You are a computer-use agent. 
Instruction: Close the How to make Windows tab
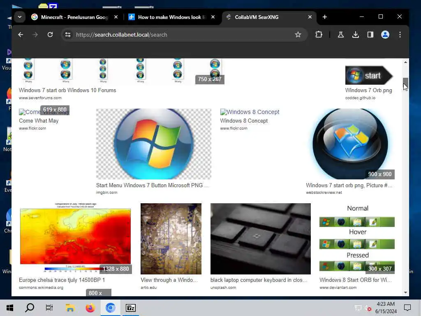(213, 17)
